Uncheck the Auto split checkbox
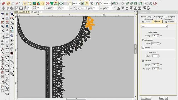The image size is (178, 100). [x=143, y=61]
